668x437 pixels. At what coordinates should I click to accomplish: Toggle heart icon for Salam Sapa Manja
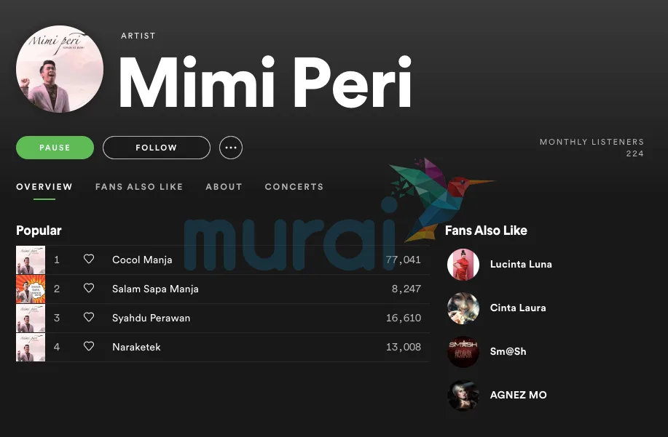pos(89,288)
